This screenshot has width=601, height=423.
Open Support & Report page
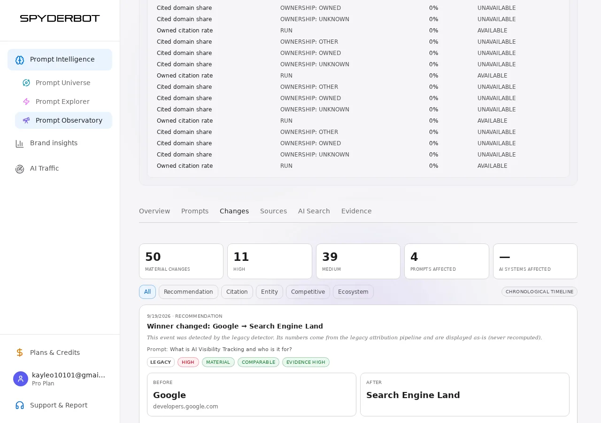click(60, 405)
